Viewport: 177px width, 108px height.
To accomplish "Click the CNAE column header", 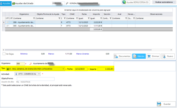I will [x=72, y=14].
